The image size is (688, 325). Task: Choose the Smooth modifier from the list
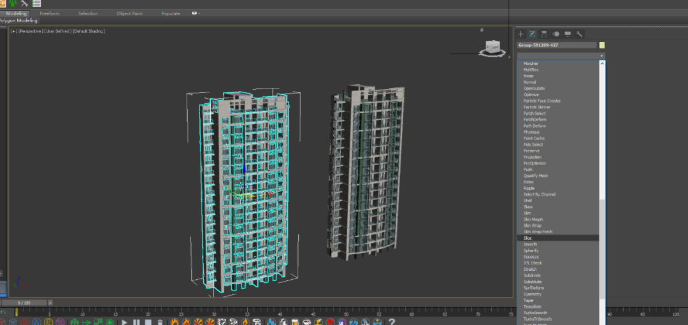530,244
